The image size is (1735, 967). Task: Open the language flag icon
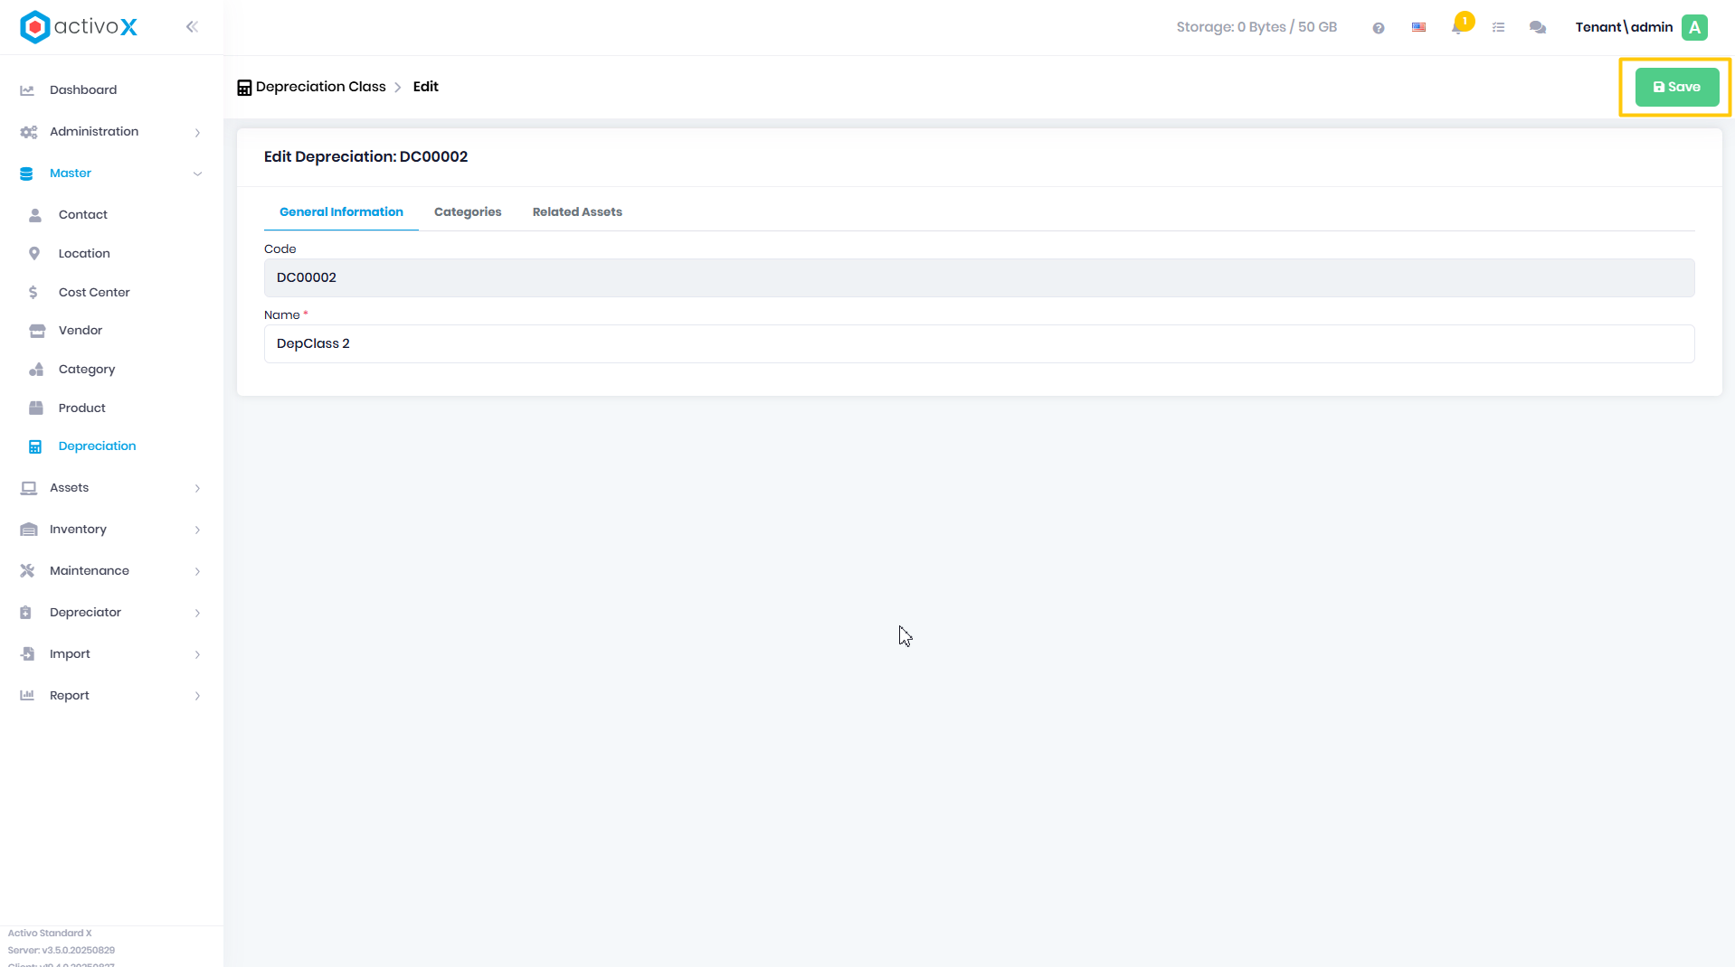[x=1418, y=28]
